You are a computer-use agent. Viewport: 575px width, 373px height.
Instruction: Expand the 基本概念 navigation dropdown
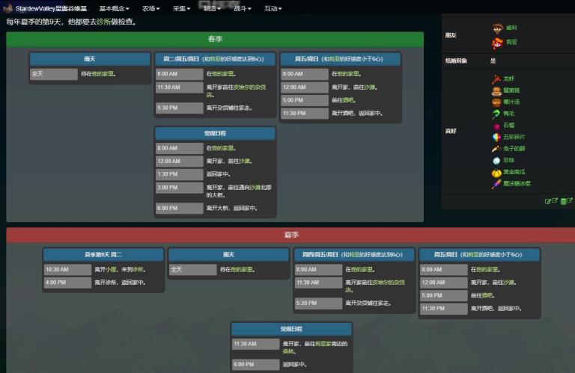click(114, 8)
